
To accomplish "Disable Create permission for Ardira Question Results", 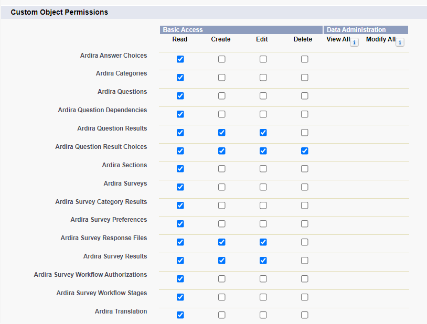I will pyautogui.click(x=221, y=133).
